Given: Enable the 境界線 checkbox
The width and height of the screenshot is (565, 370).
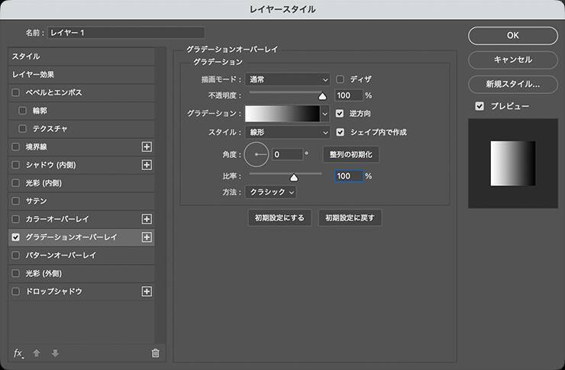Looking at the screenshot, I should pos(15,146).
